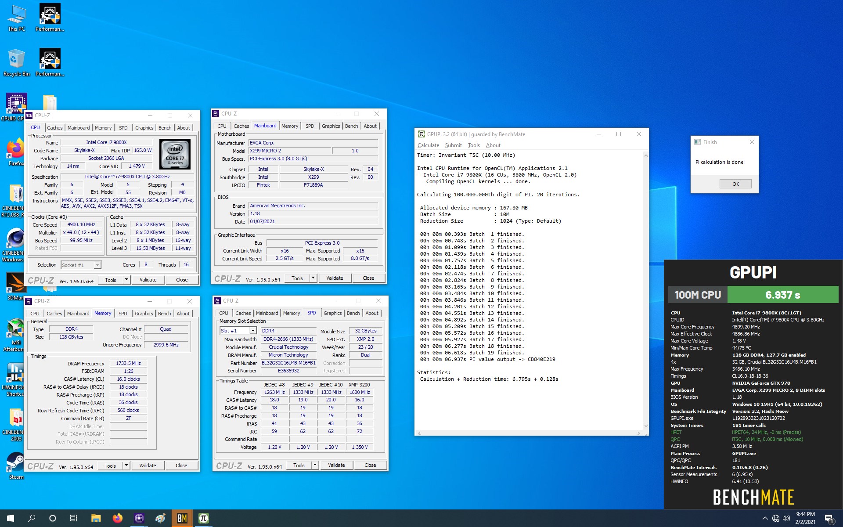Click Tools button in Memory window
Screen dimensions: 843x527
click(x=110, y=466)
